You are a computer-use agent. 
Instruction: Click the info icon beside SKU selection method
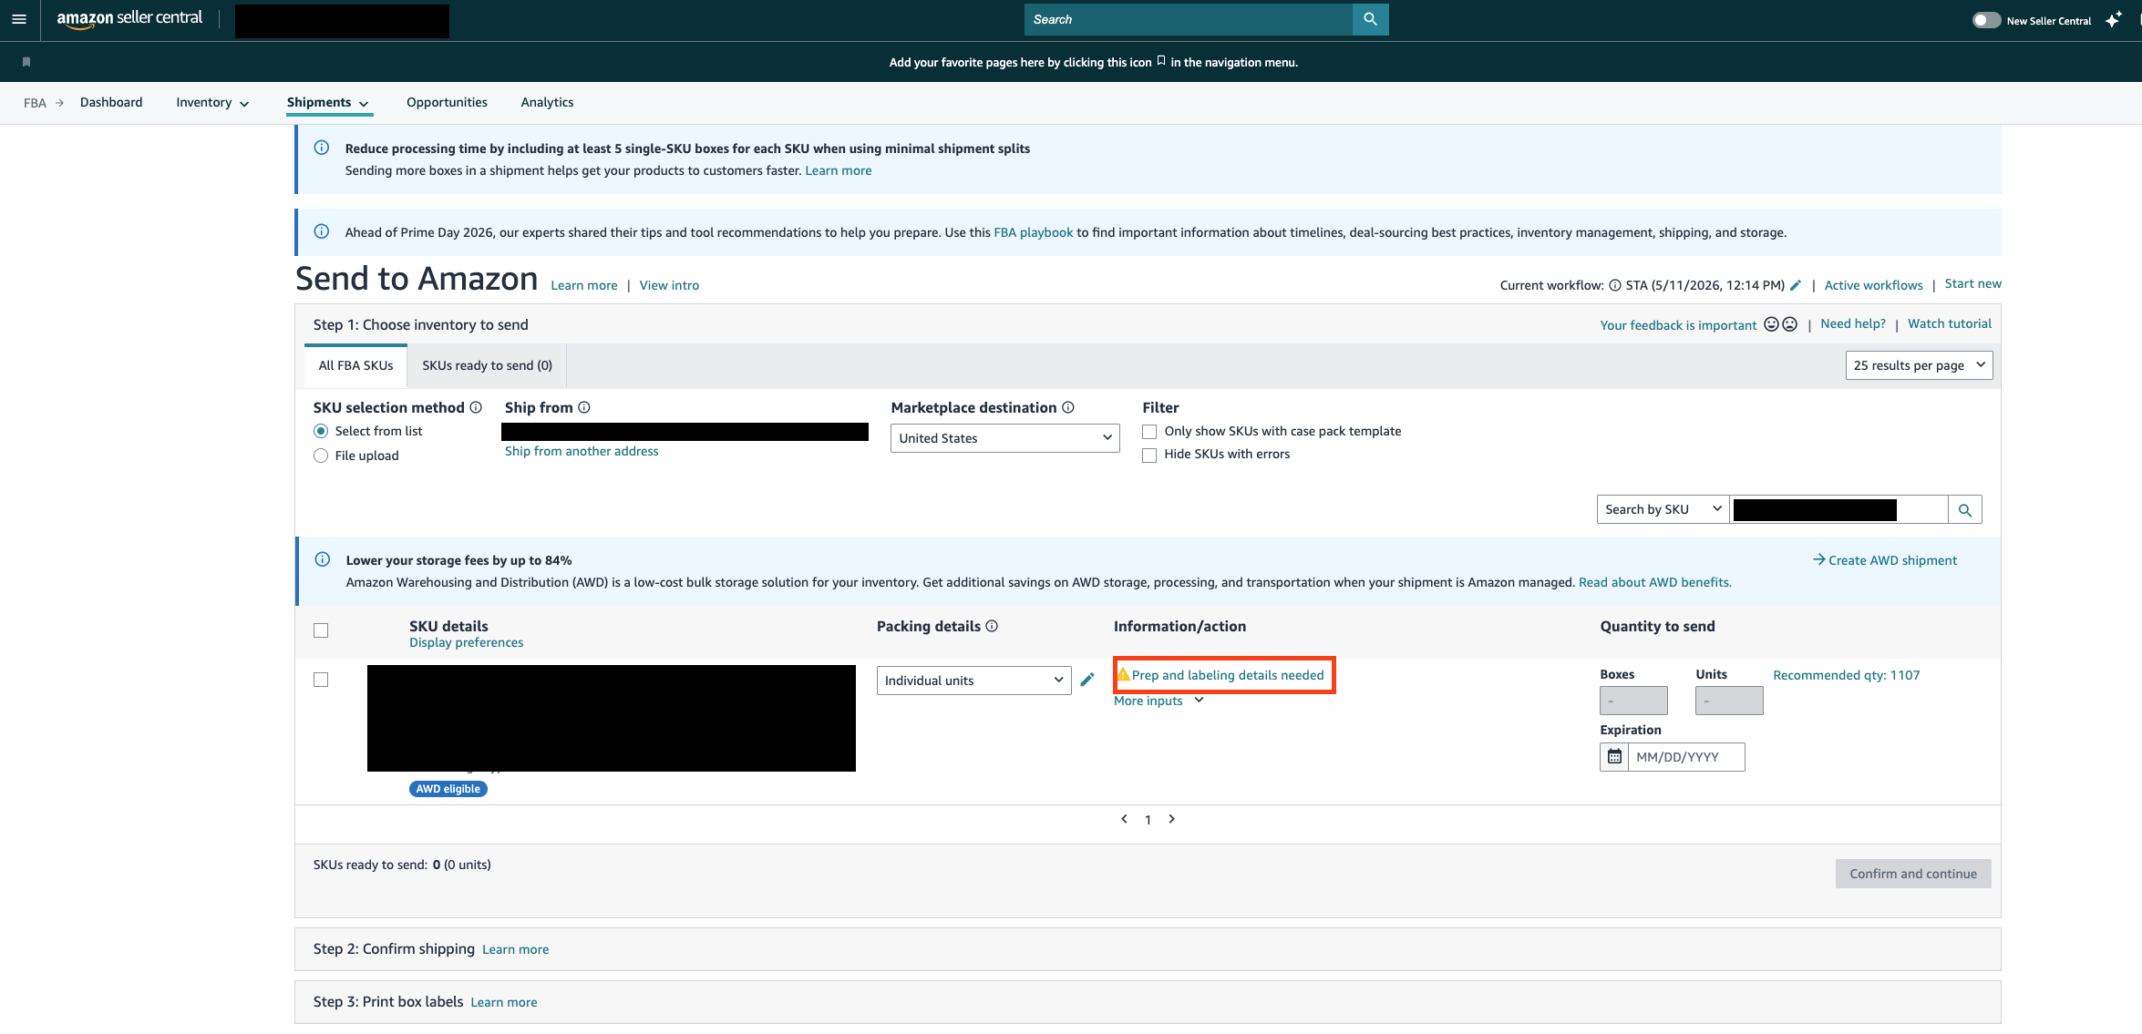(x=476, y=407)
